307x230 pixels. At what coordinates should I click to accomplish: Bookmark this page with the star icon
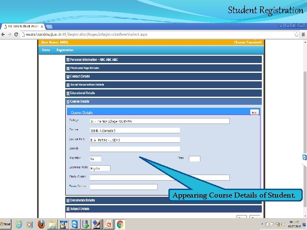point(296,34)
